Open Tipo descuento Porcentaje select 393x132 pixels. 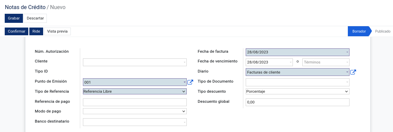pos(298,91)
